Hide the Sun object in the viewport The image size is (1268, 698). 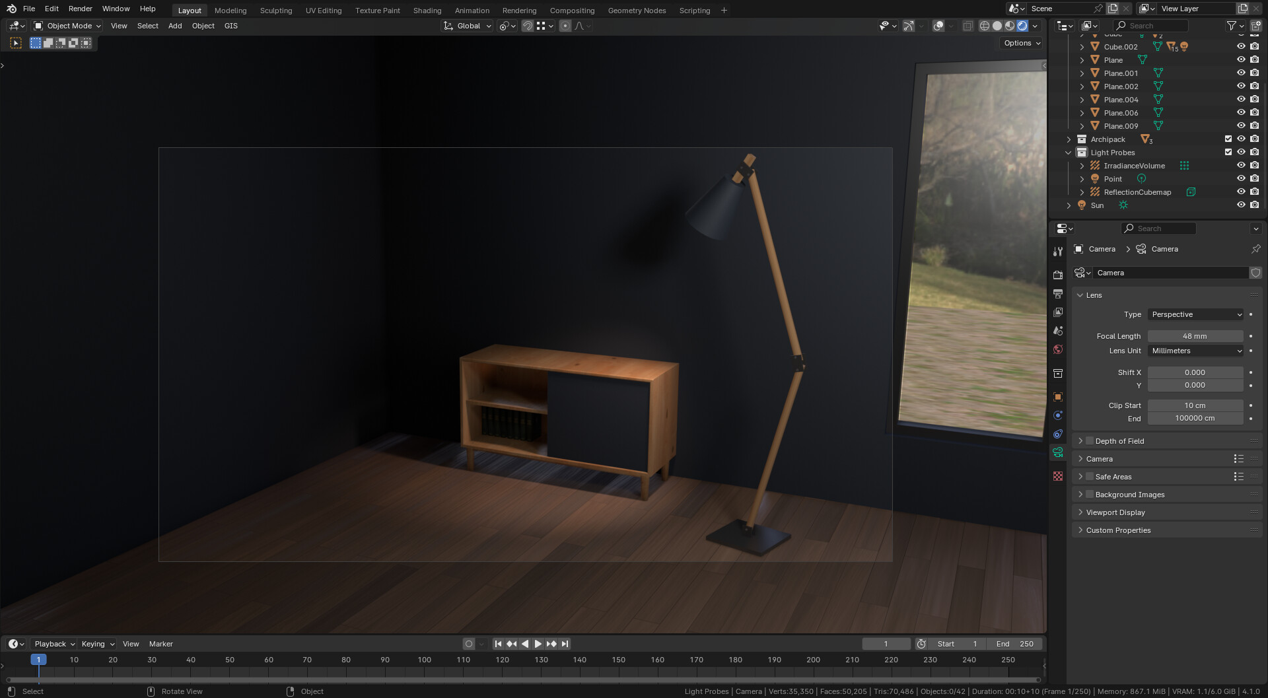1241,205
